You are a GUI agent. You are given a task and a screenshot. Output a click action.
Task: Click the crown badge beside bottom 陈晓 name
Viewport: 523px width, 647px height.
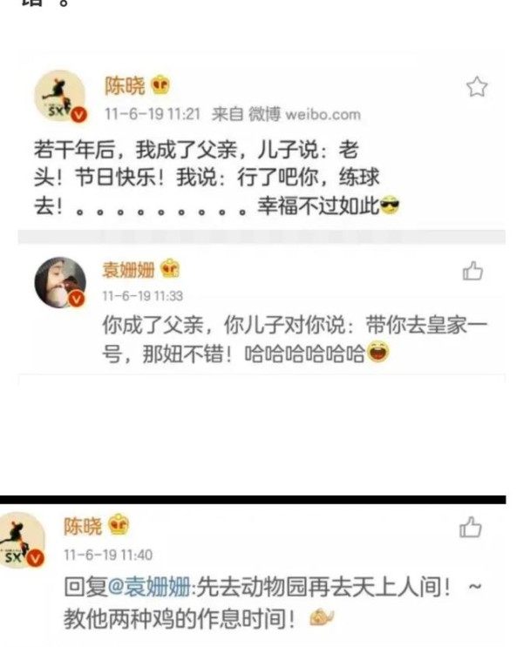point(119,524)
